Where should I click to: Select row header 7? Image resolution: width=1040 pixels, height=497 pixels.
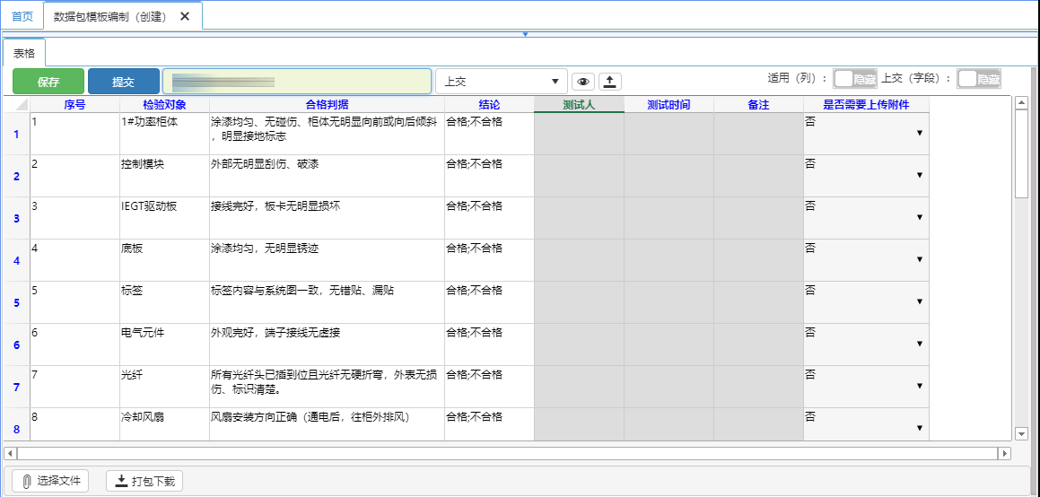(x=16, y=387)
